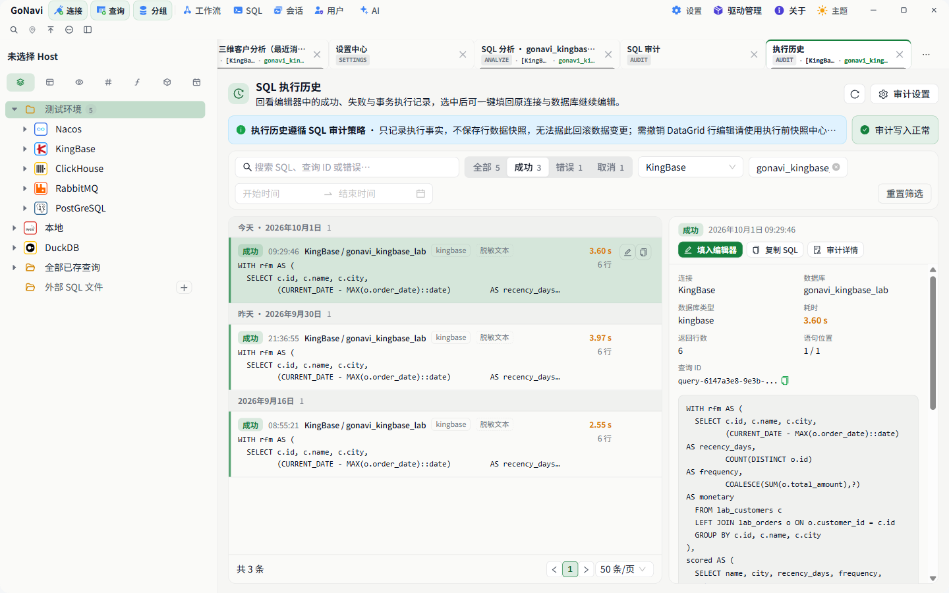Screen dimensions: 949x593
Task: Click the copy icon on the 09:29:46 record
Action: click(643, 252)
